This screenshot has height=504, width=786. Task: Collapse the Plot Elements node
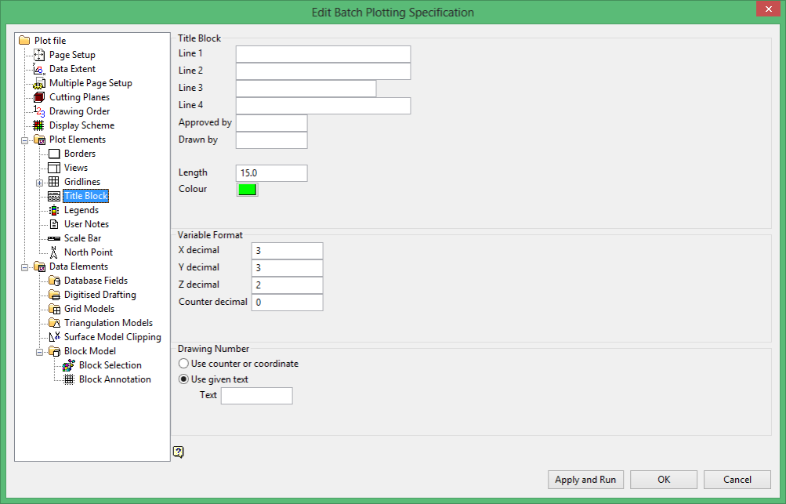tap(24, 140)
